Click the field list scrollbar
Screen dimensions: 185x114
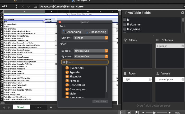point(183,20)
